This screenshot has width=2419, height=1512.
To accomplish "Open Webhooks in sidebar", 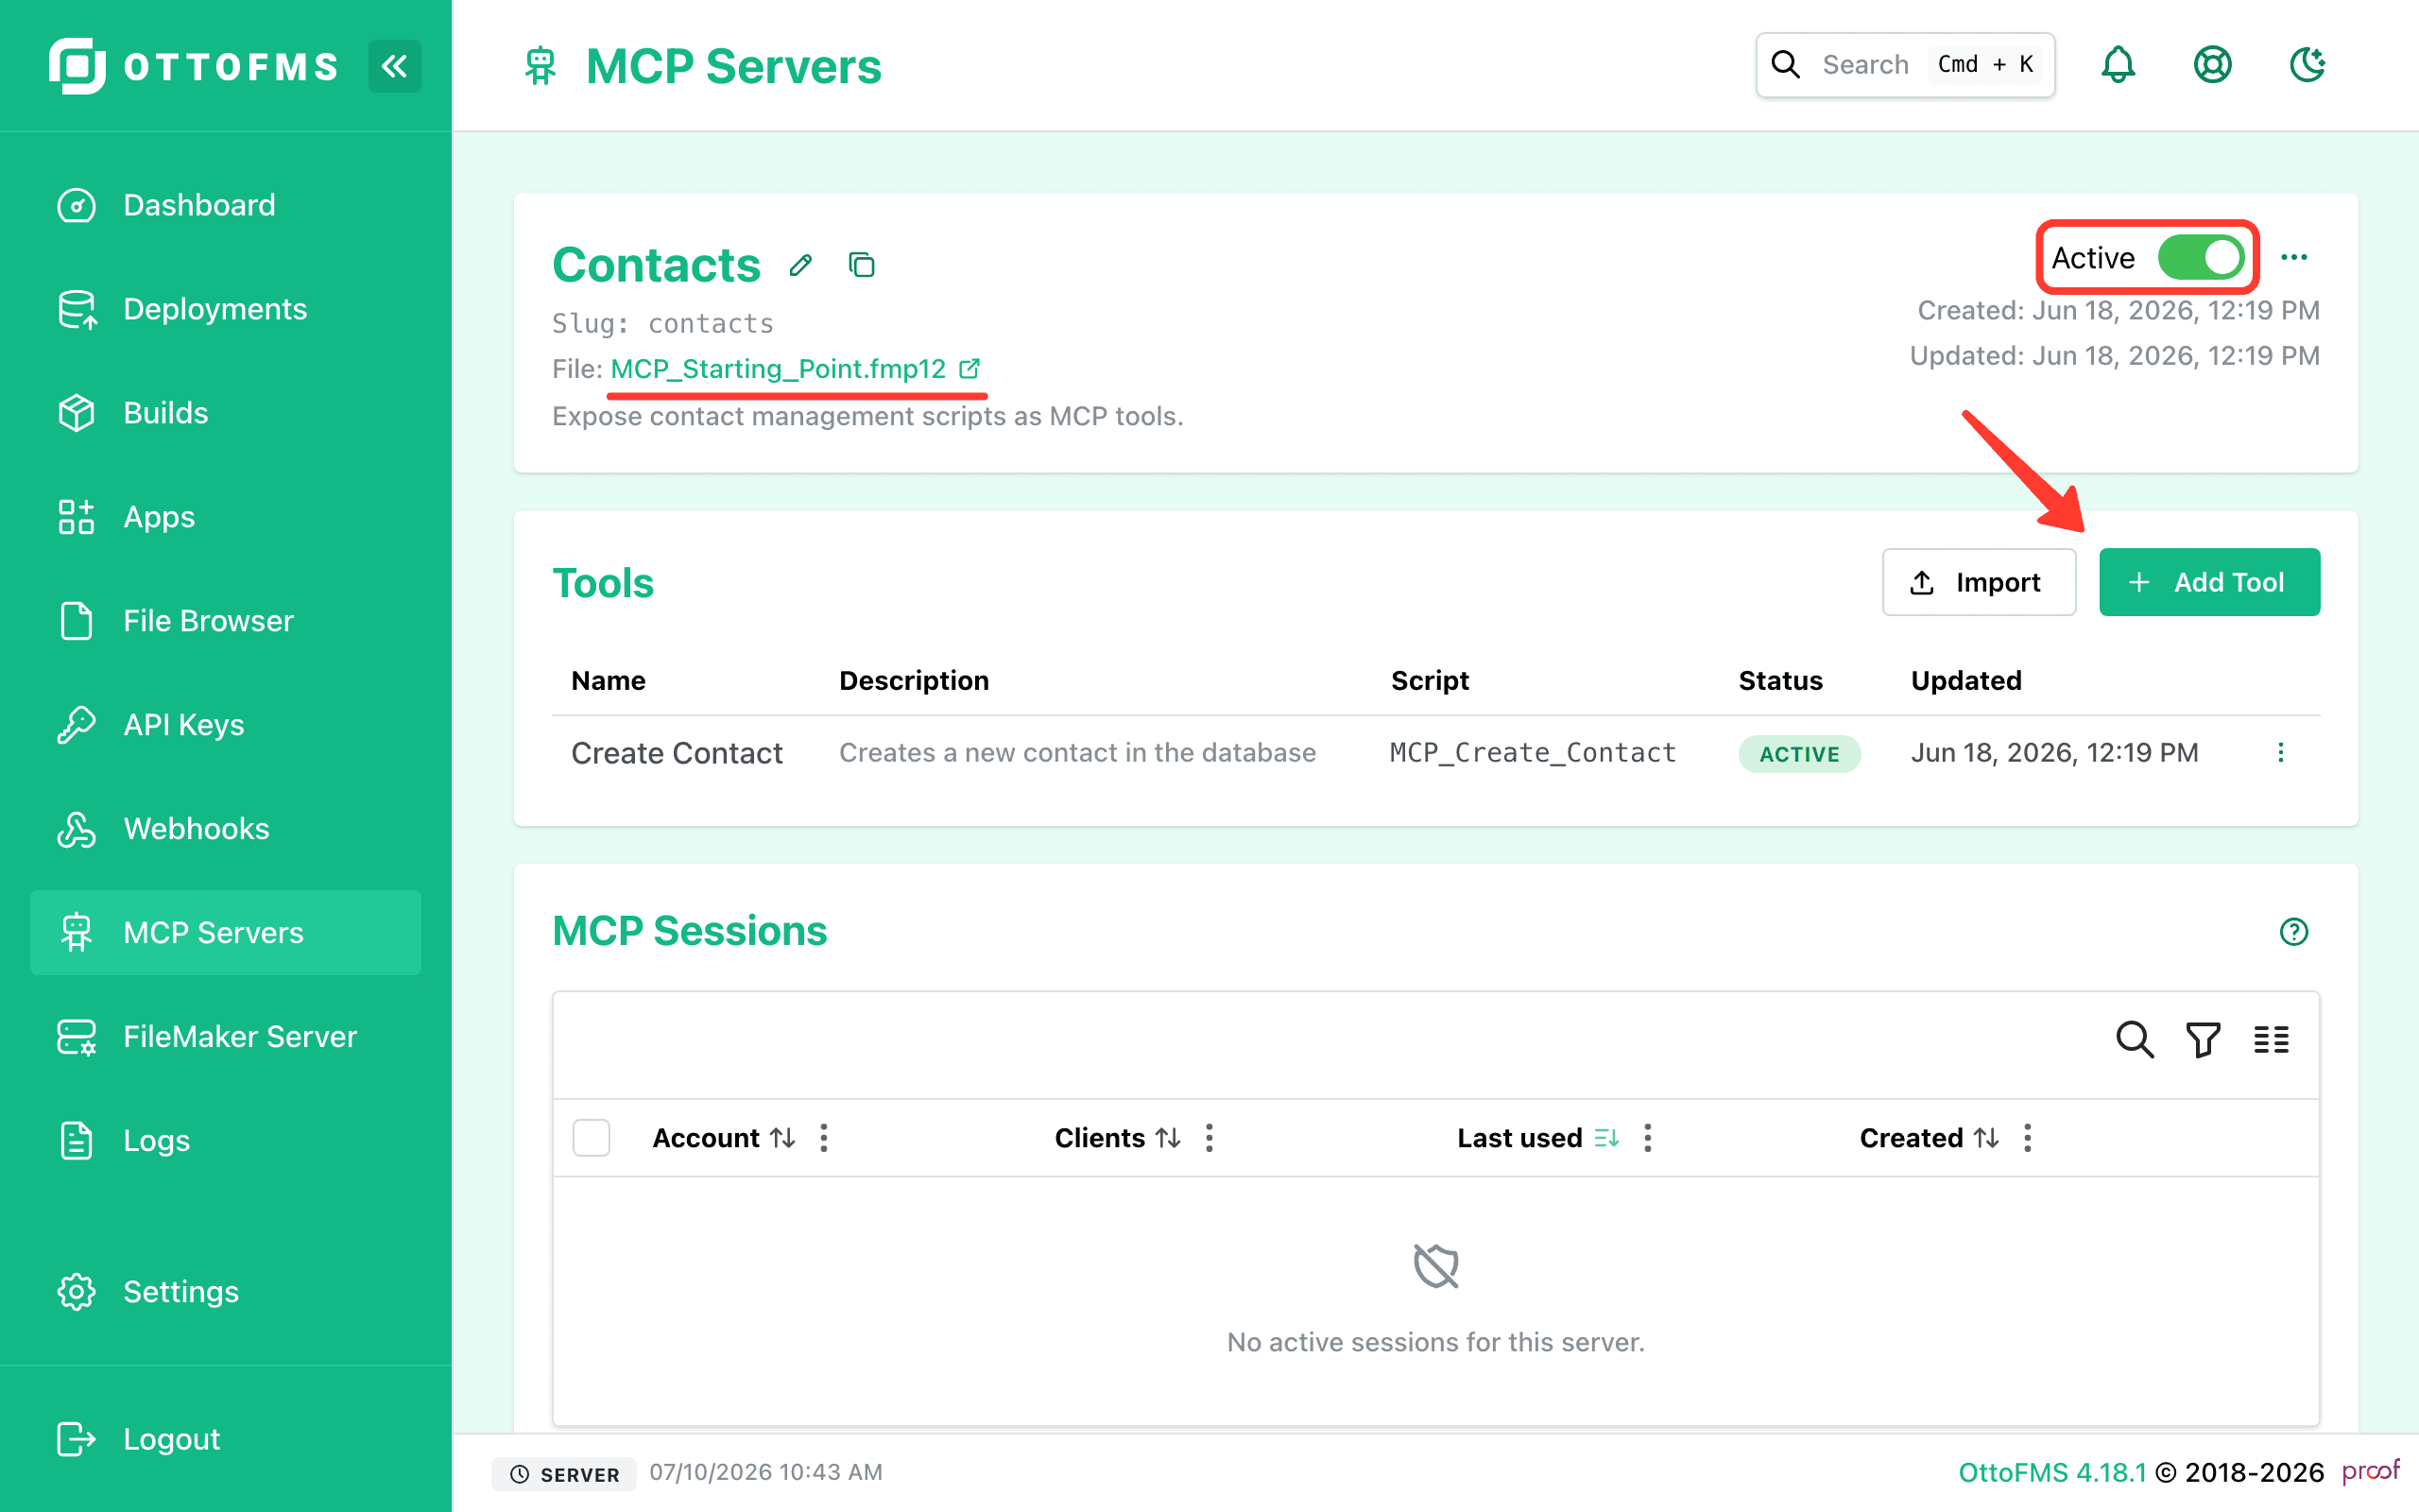I will click(x=226, y=829).
